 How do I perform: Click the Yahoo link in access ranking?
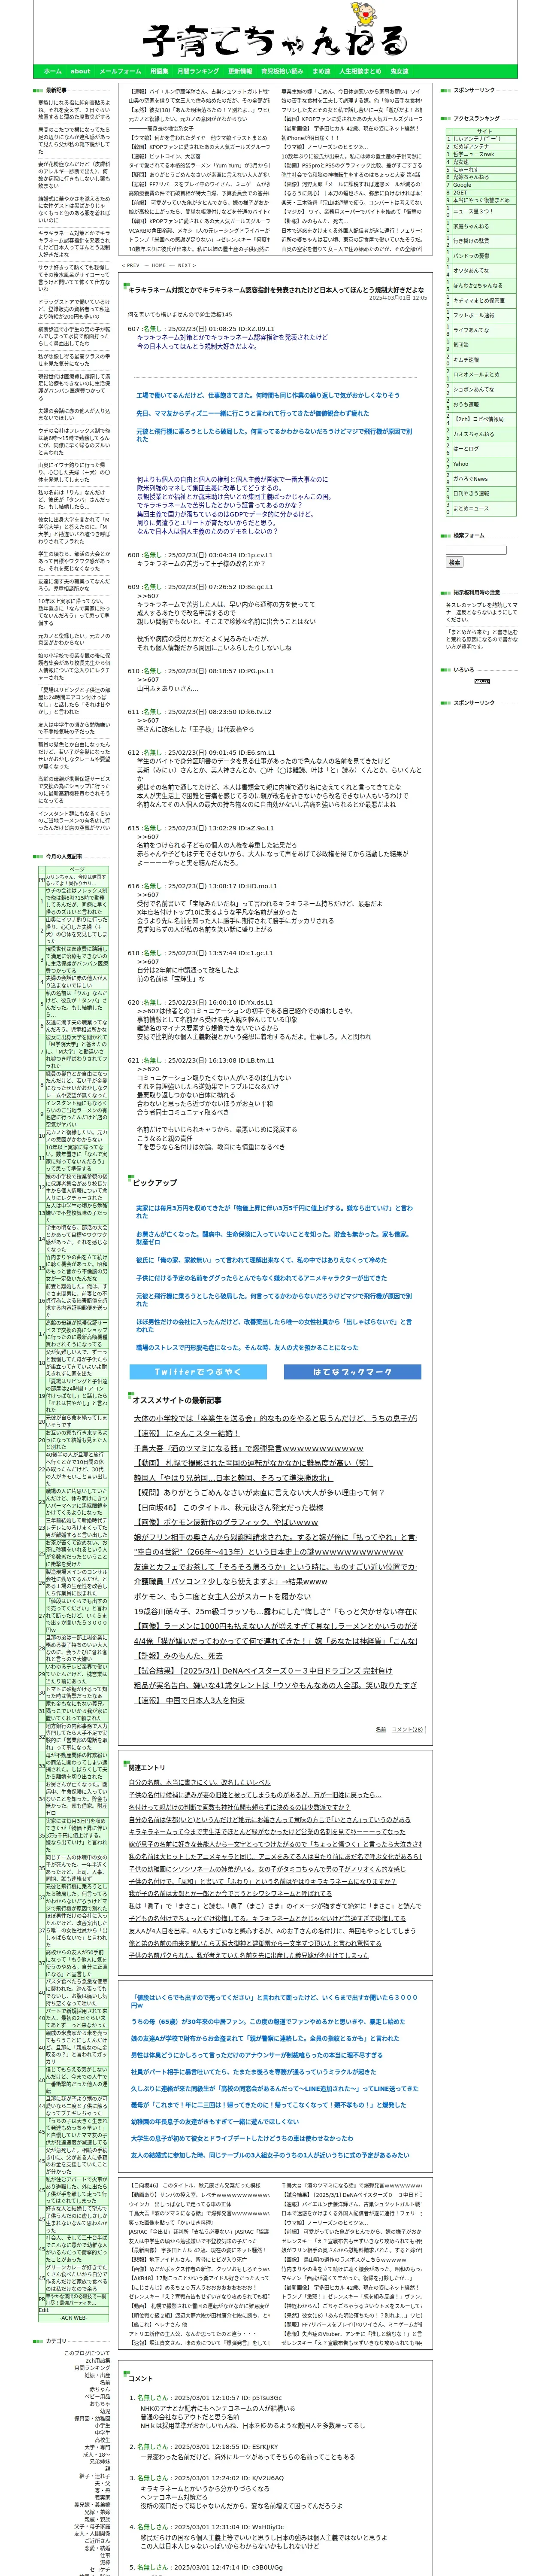click(460, 464)
